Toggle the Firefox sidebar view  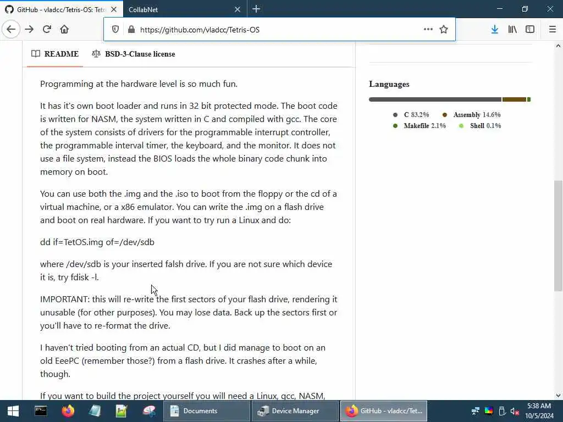click(x=530, y=30)
